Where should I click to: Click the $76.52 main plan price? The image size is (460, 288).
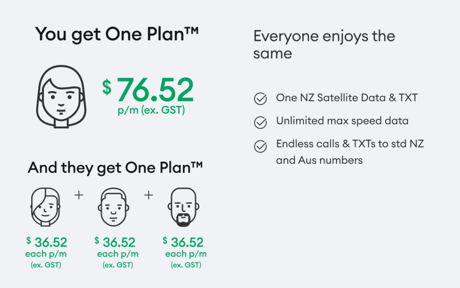[149, 90]
